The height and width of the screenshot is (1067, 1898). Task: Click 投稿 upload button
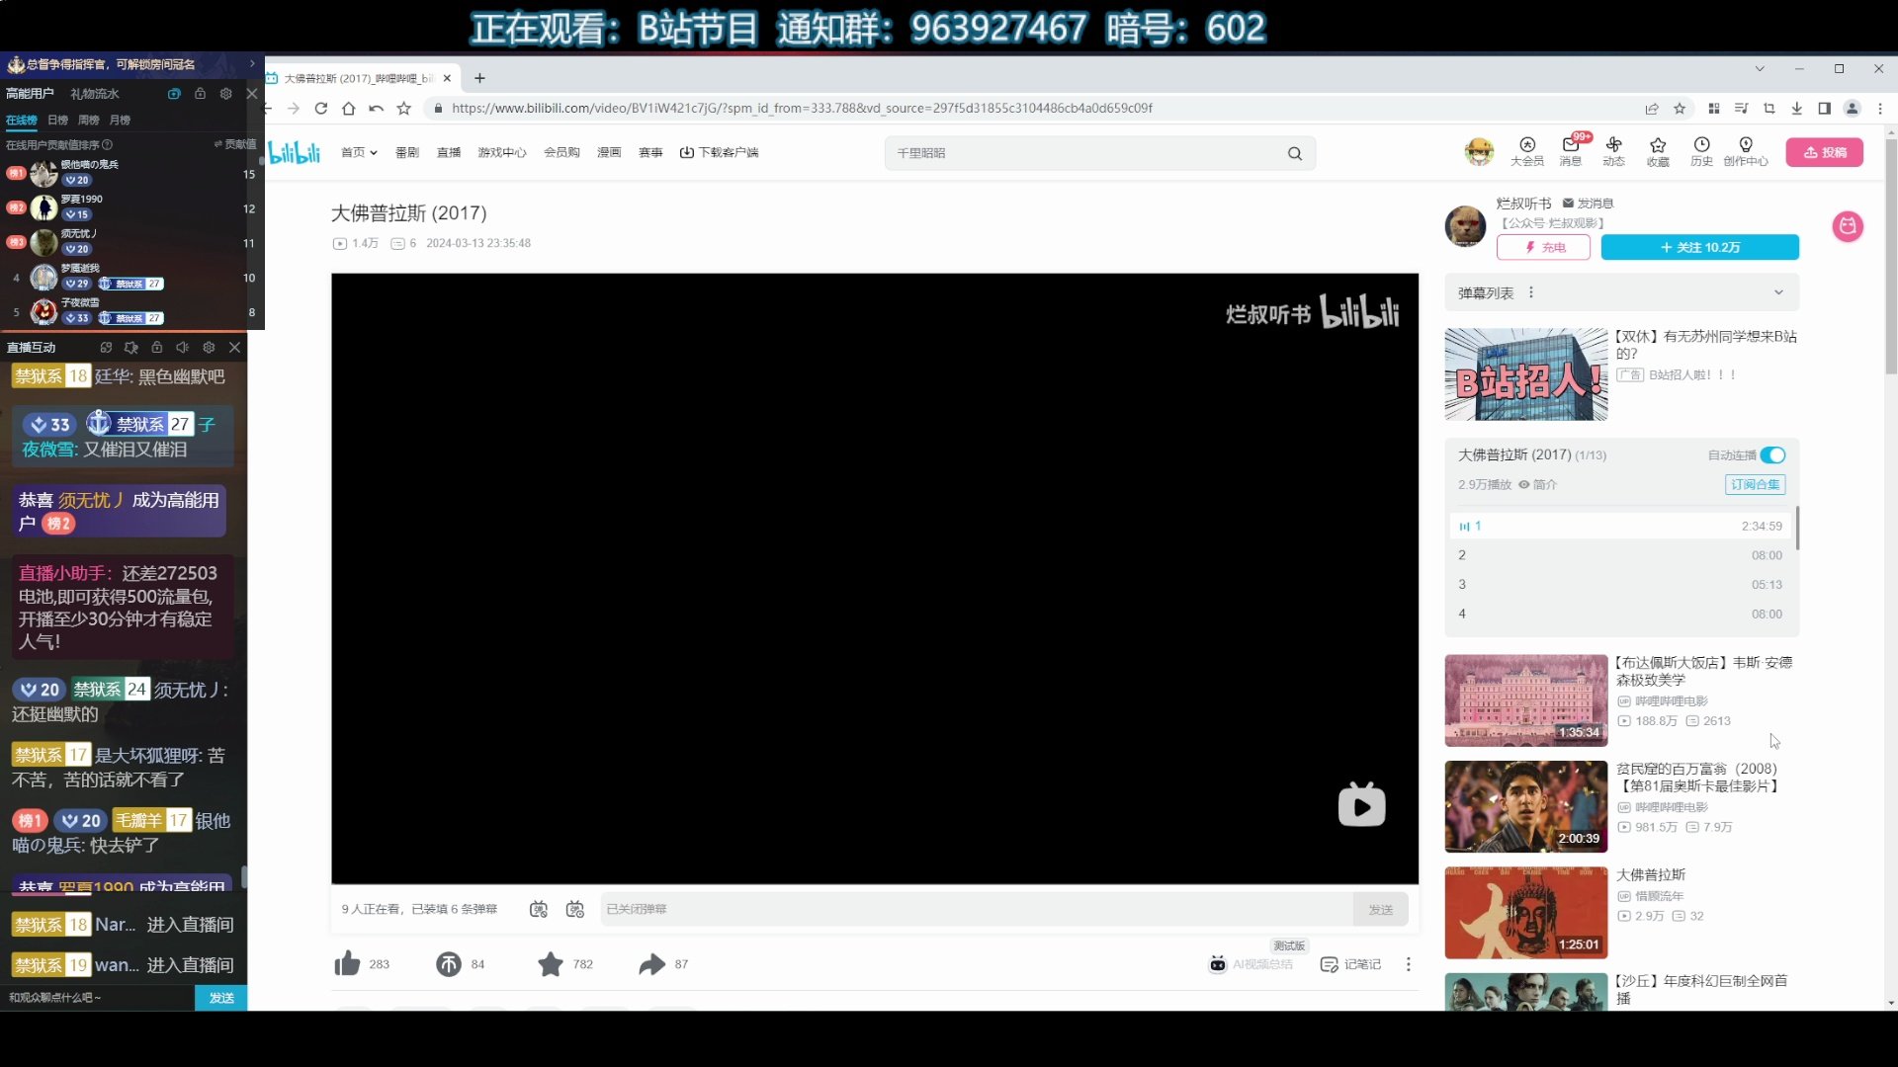tap(1825, 152)
